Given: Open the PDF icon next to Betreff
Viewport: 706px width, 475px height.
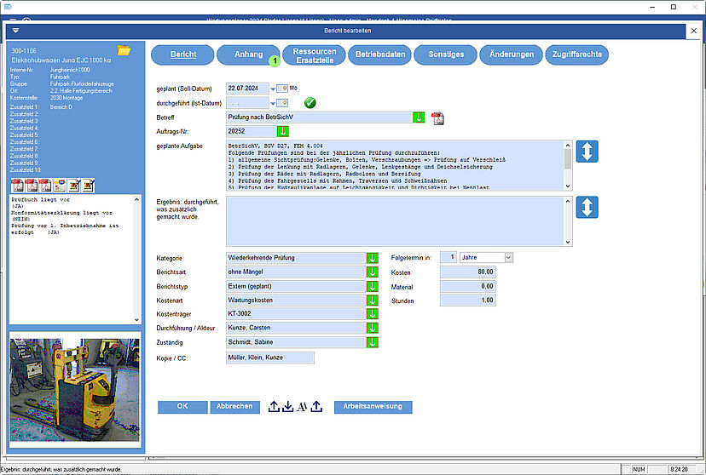Looking at the screenshot, I should point(438,117).
